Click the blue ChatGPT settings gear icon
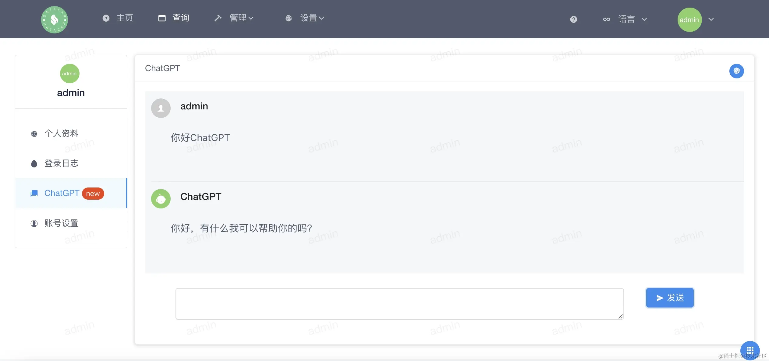 click(x=736, y=71)
